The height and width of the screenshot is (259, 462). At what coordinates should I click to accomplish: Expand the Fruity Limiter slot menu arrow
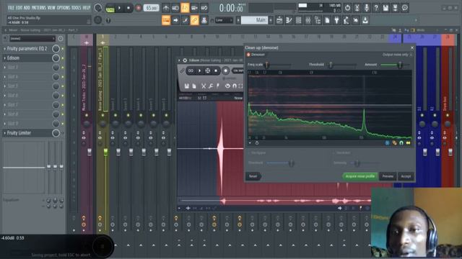click(x=5, y=133)
